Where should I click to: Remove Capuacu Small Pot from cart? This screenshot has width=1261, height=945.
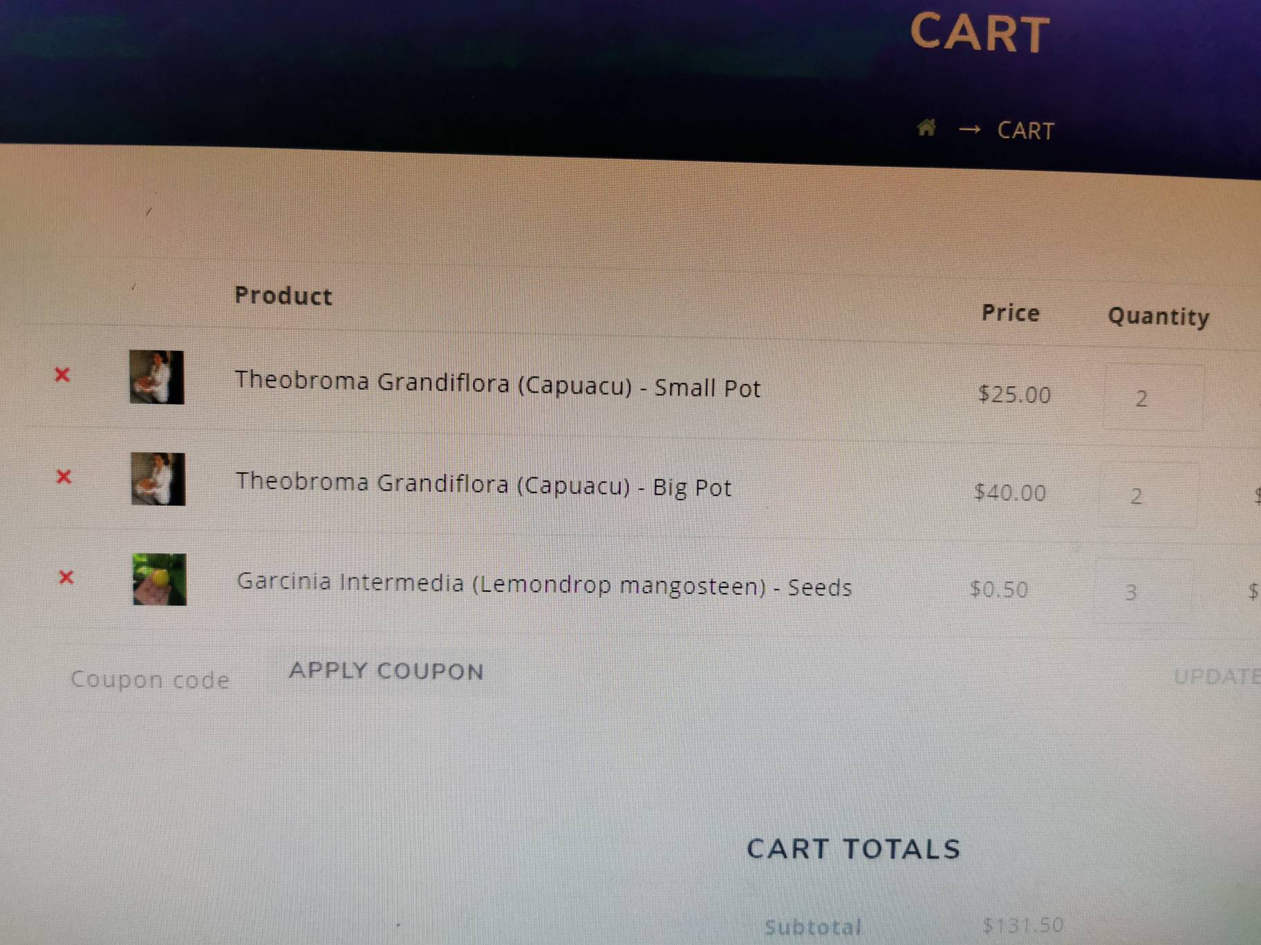point(62,374)
